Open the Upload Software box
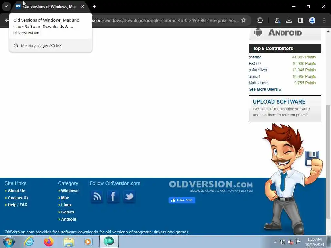Image resolution: width=331 pixels, height=248 pixels. pos(285,108)
